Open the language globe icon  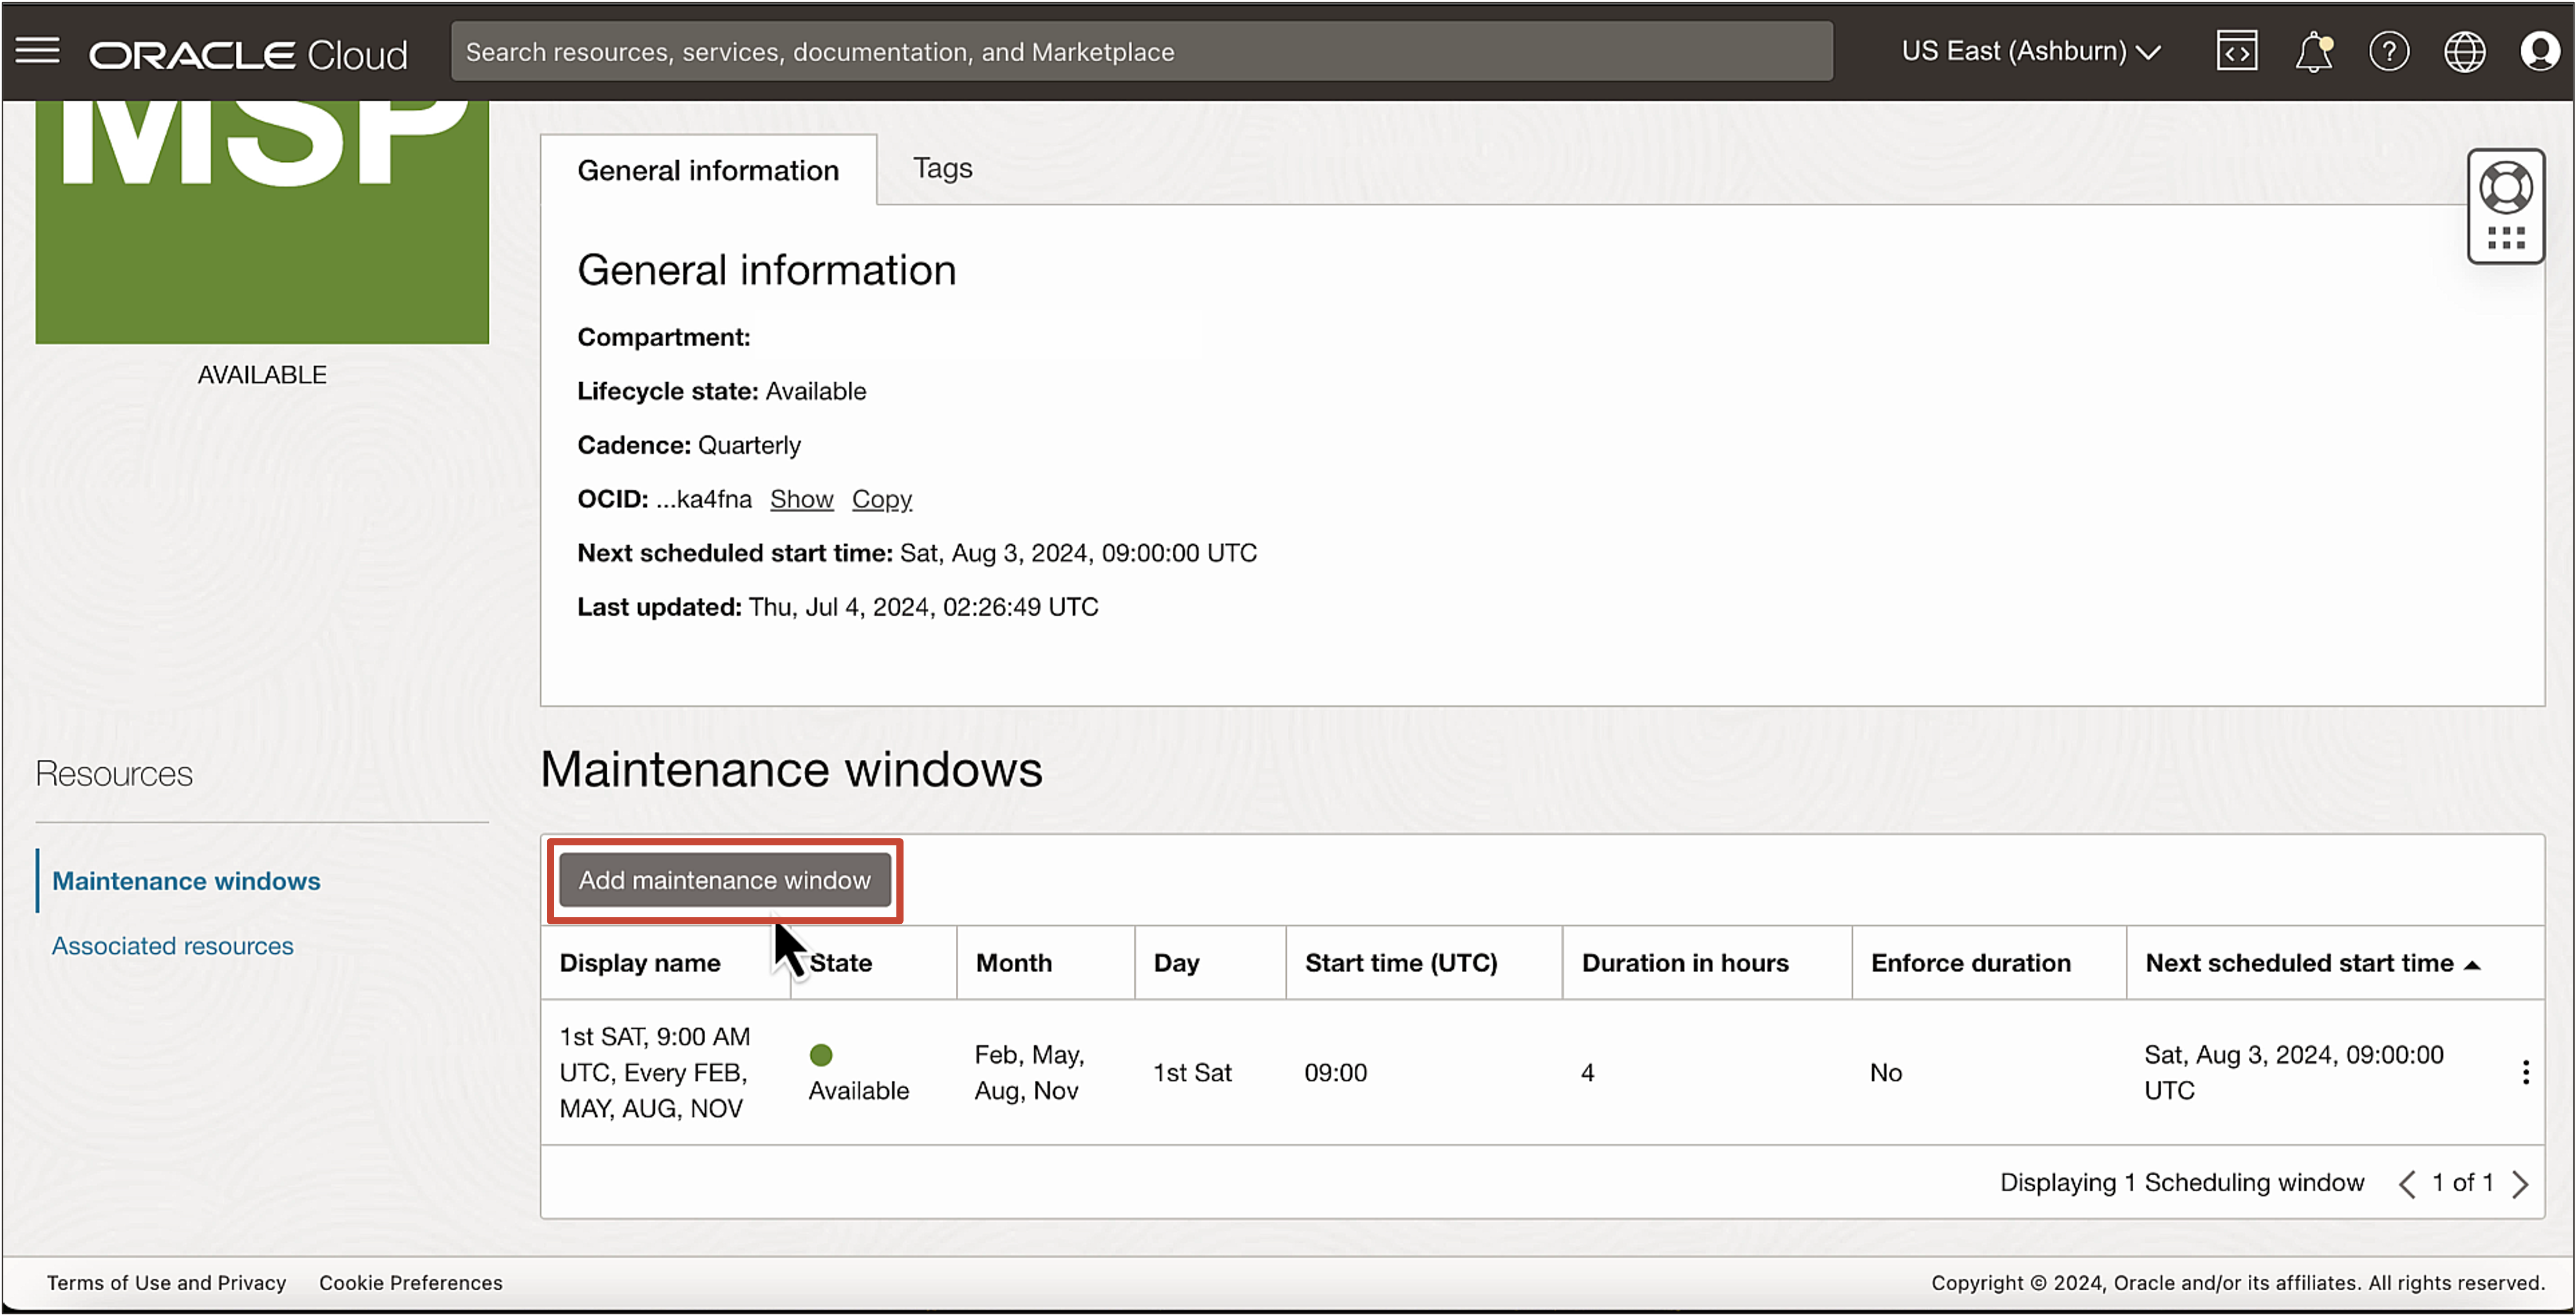click(2465, 51)
